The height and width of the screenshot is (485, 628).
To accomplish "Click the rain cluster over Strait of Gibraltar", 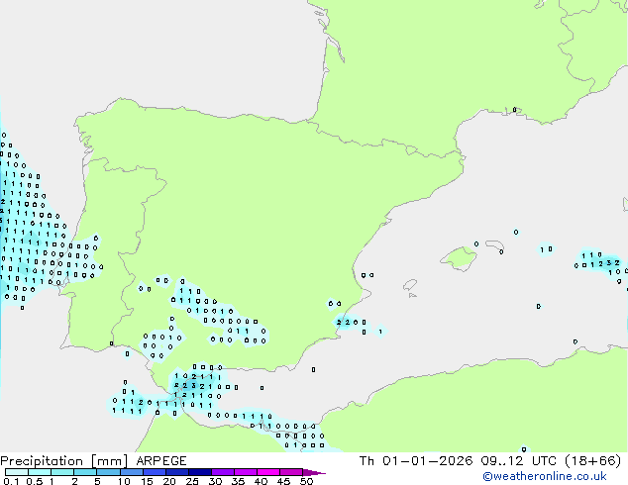I will tap(193, 388).
